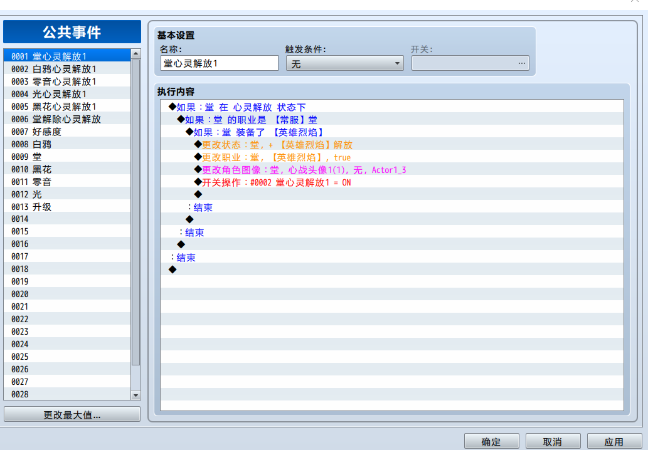648x450 pixels.
Task: Select event 0003 零音心灵解放1
Action: (x=67, y=81)
